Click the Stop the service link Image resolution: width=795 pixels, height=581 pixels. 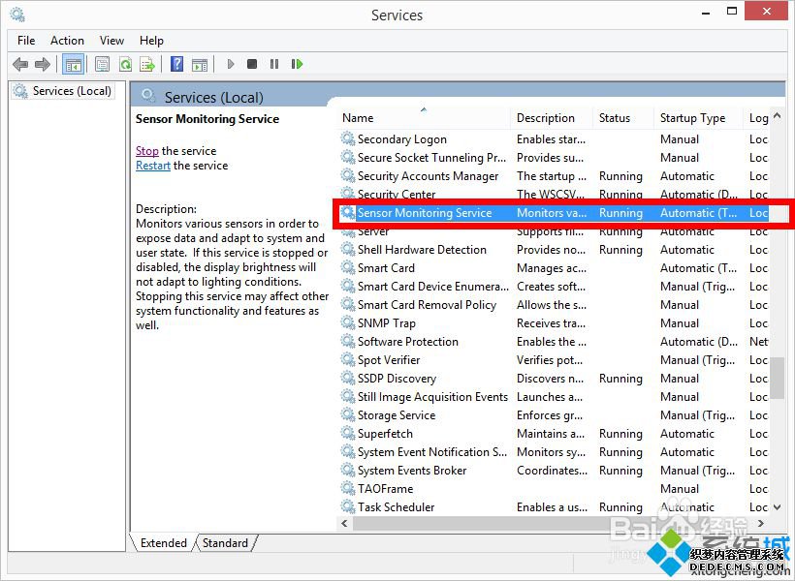point(147,151)
